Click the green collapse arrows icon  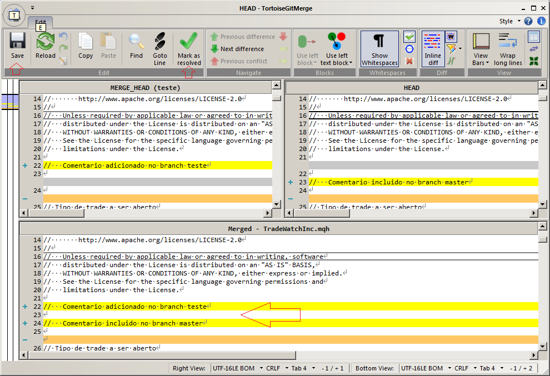click(x=533, y=61)
